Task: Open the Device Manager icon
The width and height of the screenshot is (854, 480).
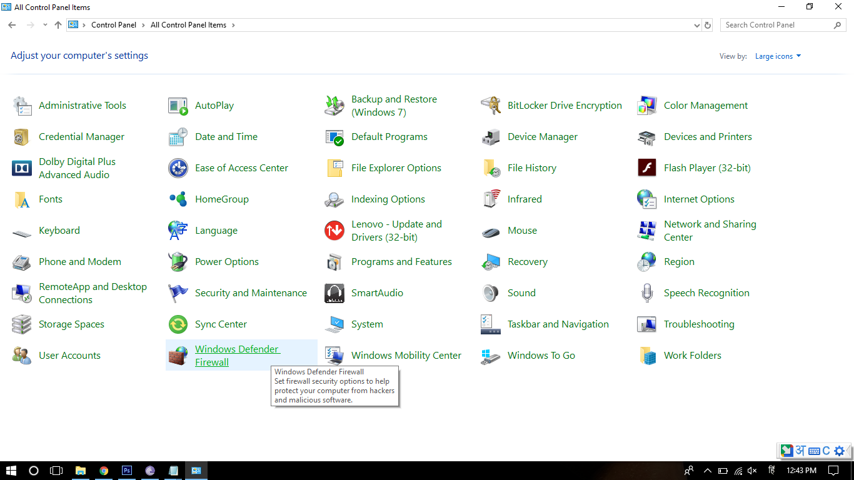Action: tap(491, 137)
